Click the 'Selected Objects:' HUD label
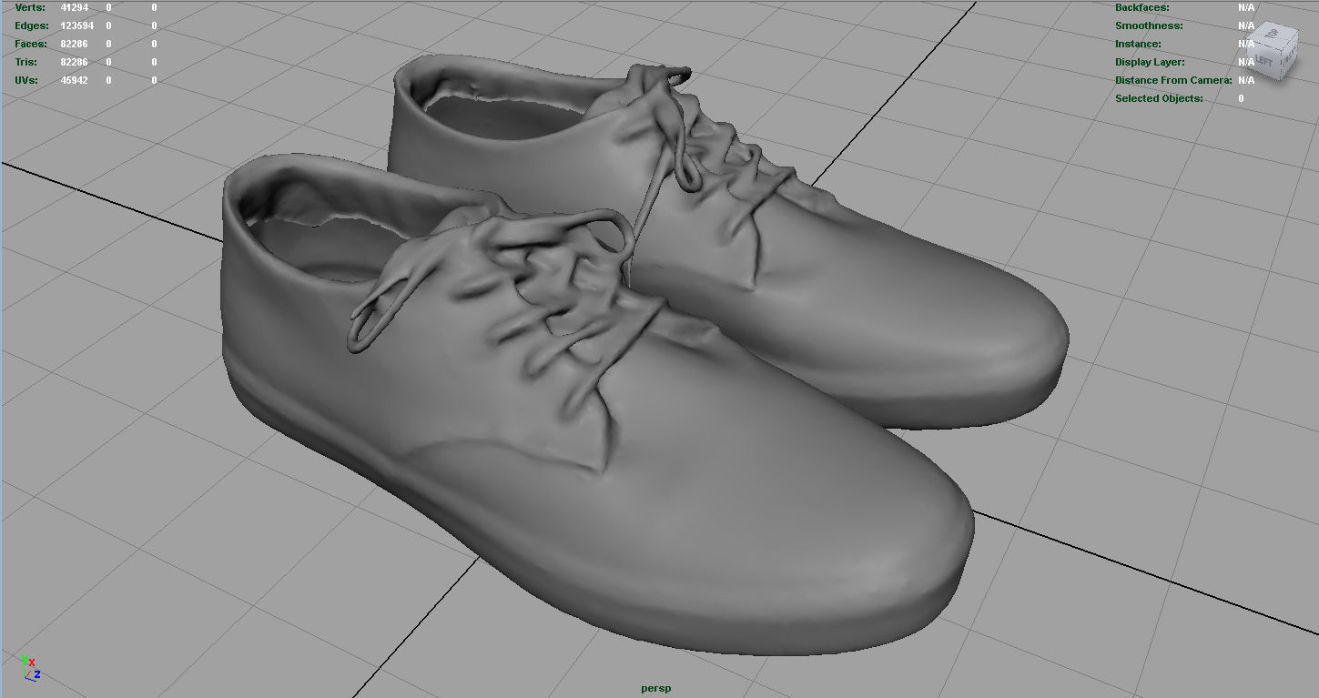The width and height of the screenshot is (1319, 698). coord(1159,98)
